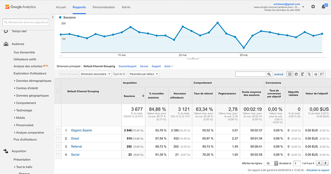Collapse the left sidebar arrow

(x=53, y=17)
